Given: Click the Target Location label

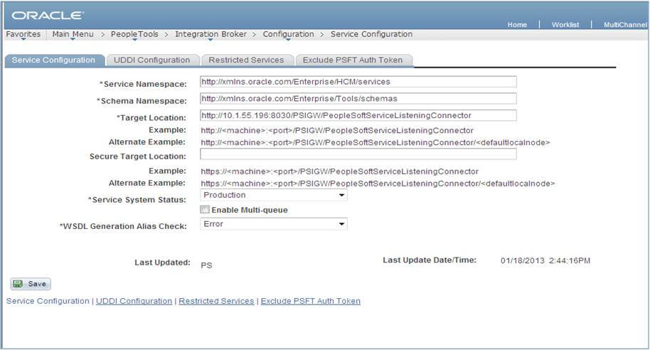Looking at the screenshot, I should (x=151, y=118).
